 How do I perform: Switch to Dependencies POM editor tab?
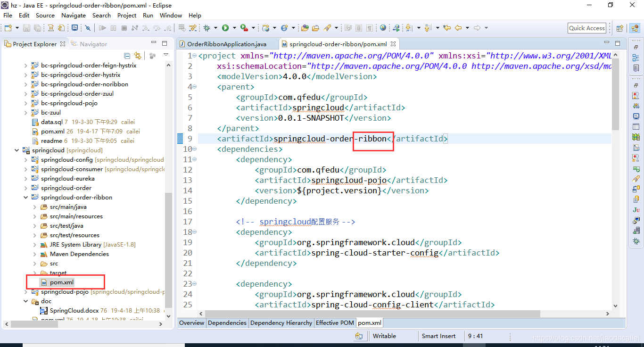pos(227,323)
